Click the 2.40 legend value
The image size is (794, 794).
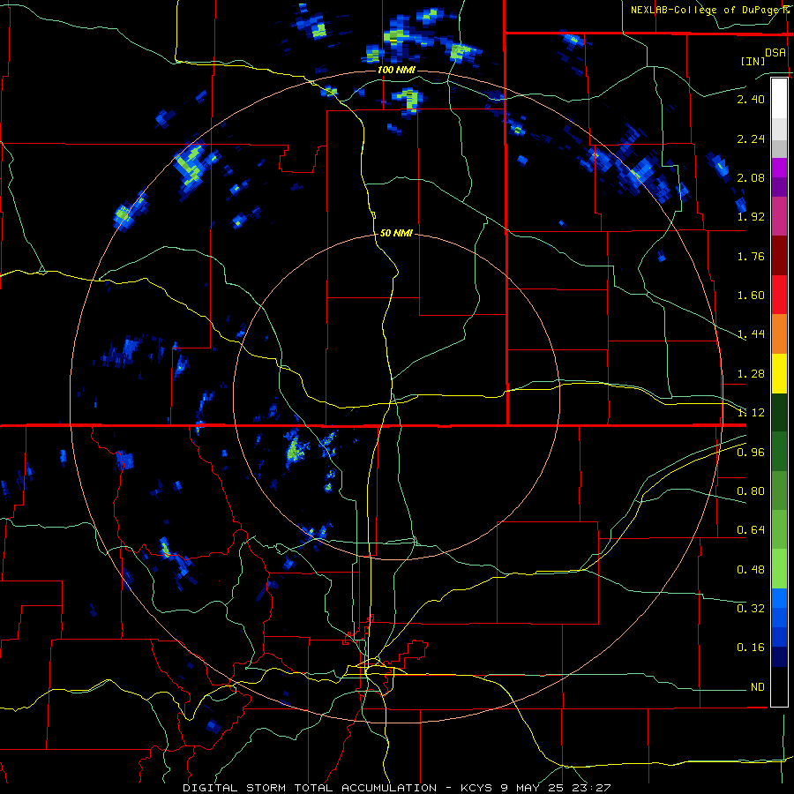coord(751,99)
